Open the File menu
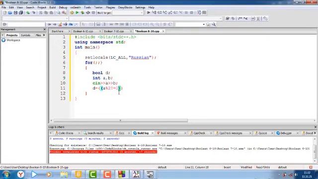The width and height of the screenshot is (318, 179). (x=3, y=7)
